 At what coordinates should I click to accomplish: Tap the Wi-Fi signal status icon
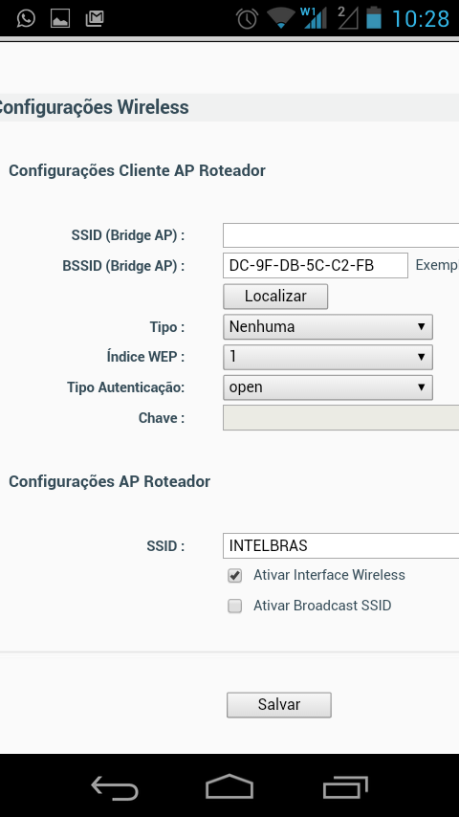[x=280, y=19]
